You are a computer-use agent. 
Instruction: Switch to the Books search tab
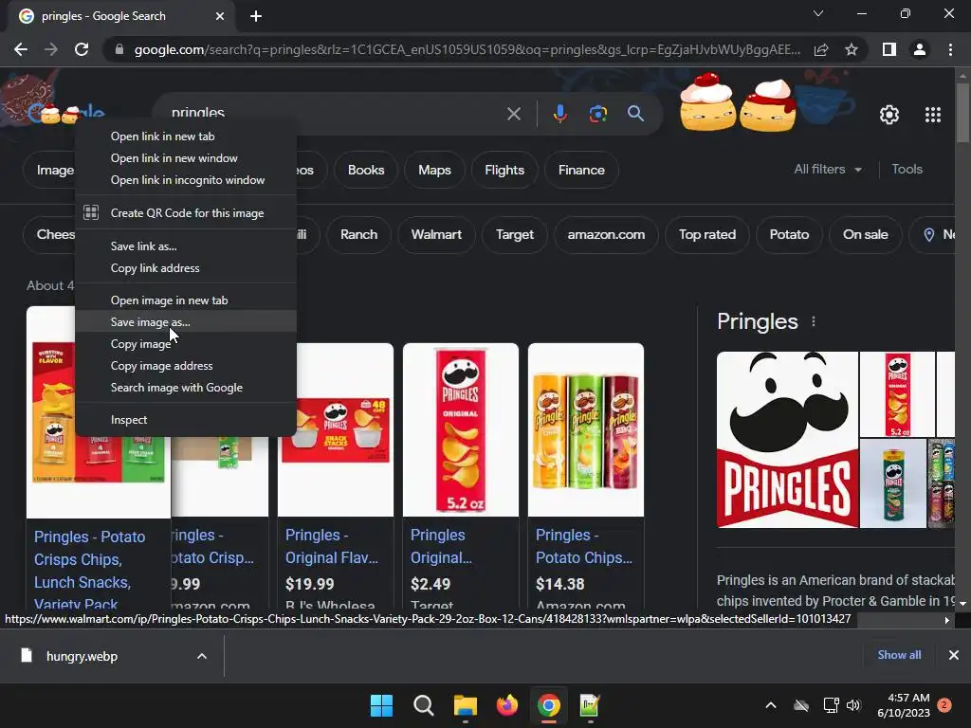click(x=365, y=170)
